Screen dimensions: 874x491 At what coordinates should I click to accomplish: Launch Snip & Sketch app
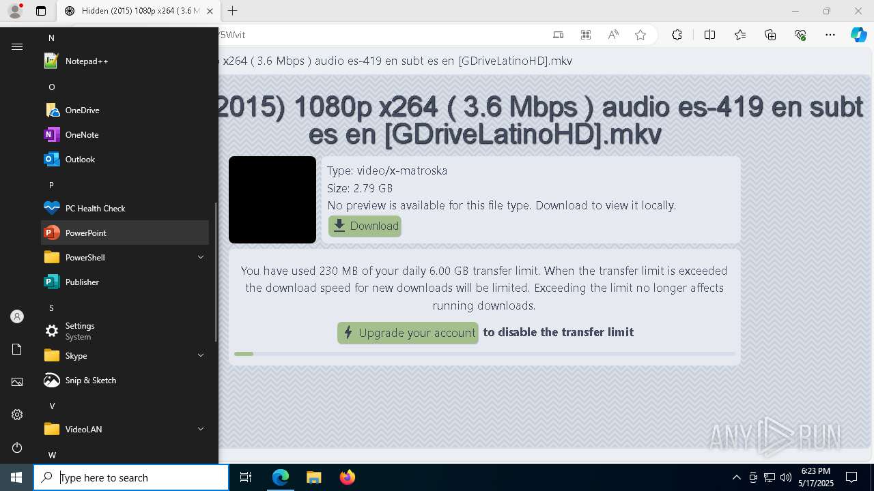pyautogui.click(x=125, y=381)
